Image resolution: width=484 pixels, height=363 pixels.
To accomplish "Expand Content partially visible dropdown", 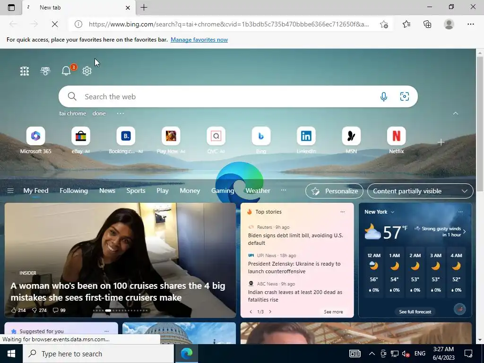I will [420, 191].
